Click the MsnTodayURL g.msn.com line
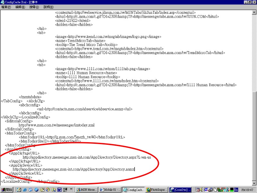This screenshot has height=193, width=257. point(72,137)
